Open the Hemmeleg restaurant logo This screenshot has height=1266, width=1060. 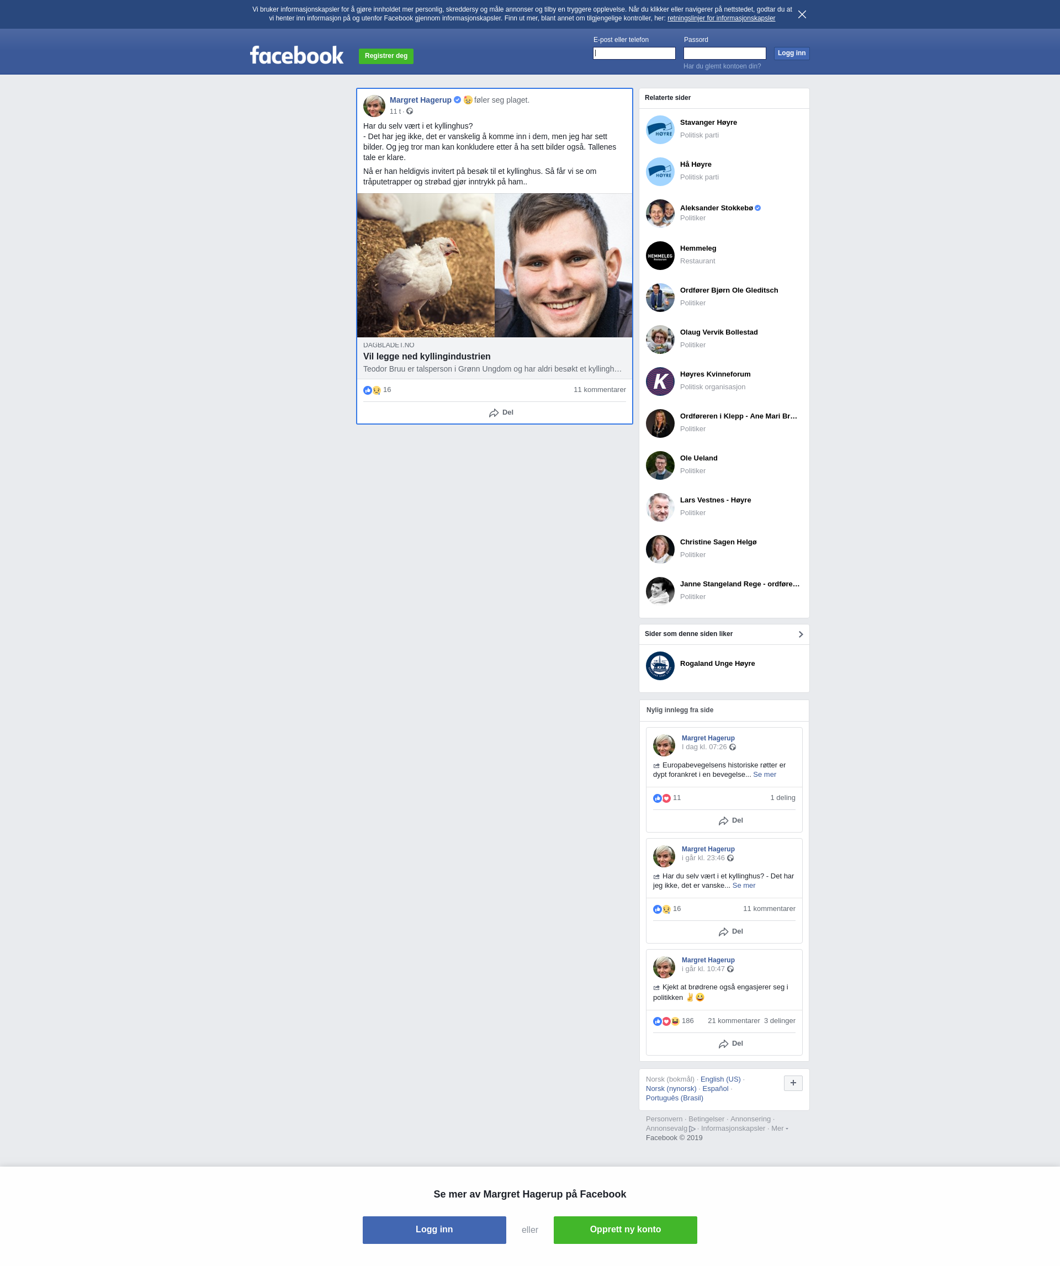(x=660, y=256)
